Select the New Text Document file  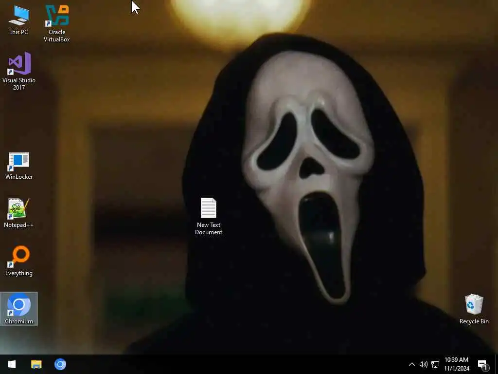coord(208,217)
